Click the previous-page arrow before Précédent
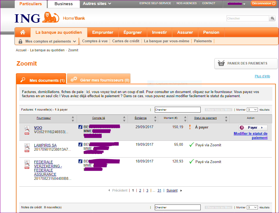 pos(109,190)
